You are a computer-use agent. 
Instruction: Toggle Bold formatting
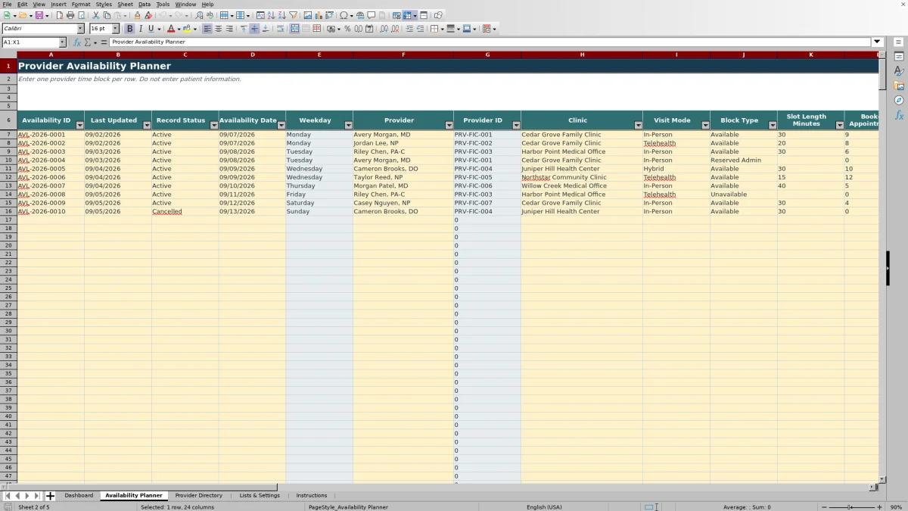pos(129,29)
